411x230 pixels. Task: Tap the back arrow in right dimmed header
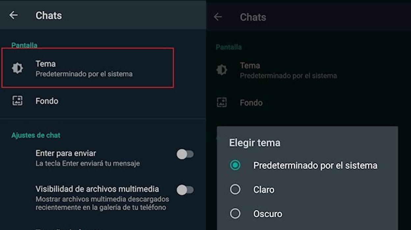click(218, 17)
